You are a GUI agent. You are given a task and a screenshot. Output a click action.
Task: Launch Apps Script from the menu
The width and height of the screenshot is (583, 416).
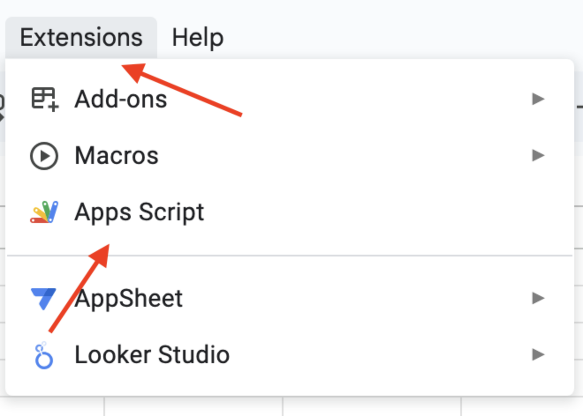pyautogui.click(x=139, y=212)
